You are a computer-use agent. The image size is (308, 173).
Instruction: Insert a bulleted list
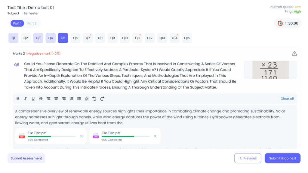click(x=79, y=99)
